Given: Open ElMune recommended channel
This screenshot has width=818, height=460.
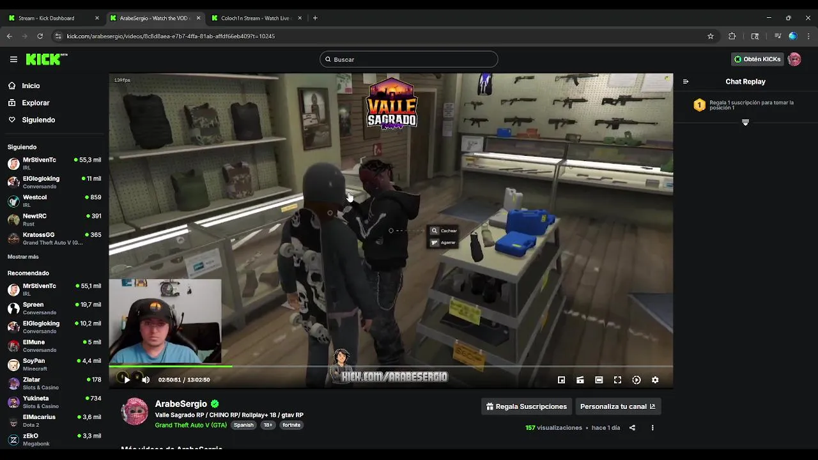Looking at the screenshot, I should click(54, 346).
